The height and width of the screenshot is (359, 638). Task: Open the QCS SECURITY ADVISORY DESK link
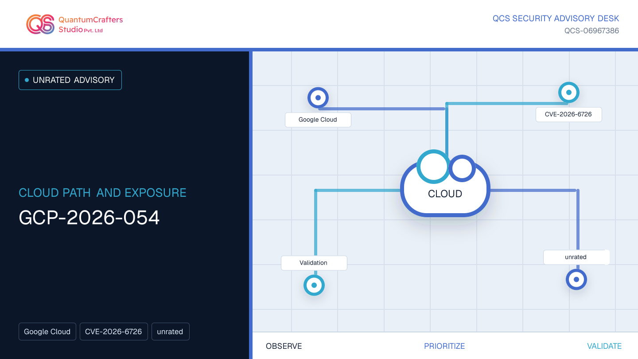tap(556, 19)
